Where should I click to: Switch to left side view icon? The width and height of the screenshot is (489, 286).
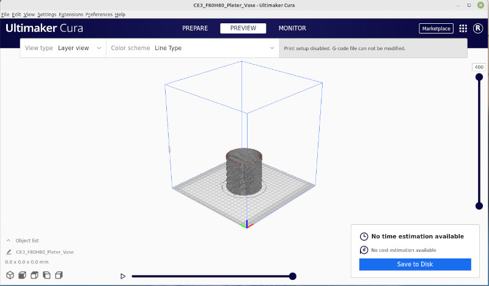tap(47, 276)
